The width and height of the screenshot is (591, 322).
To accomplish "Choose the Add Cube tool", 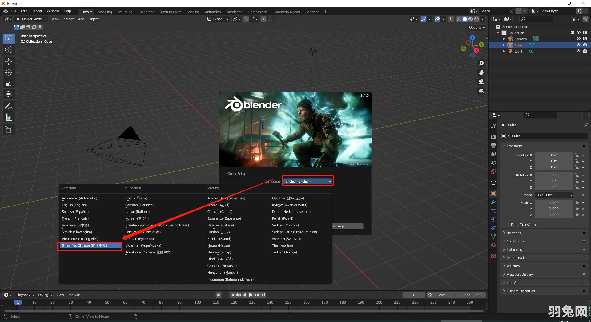I will [9, 130].
